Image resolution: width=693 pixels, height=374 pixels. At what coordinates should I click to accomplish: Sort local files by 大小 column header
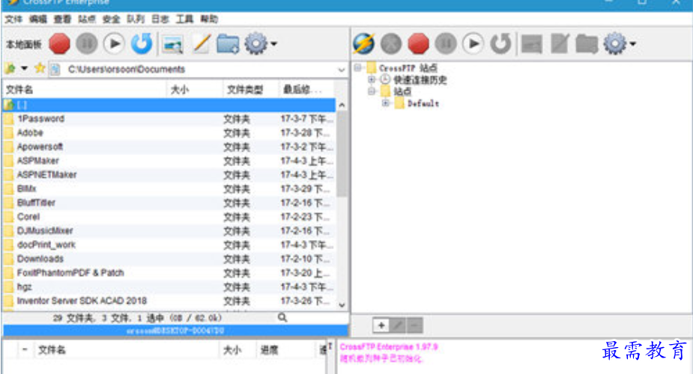[x=195, y=90]
